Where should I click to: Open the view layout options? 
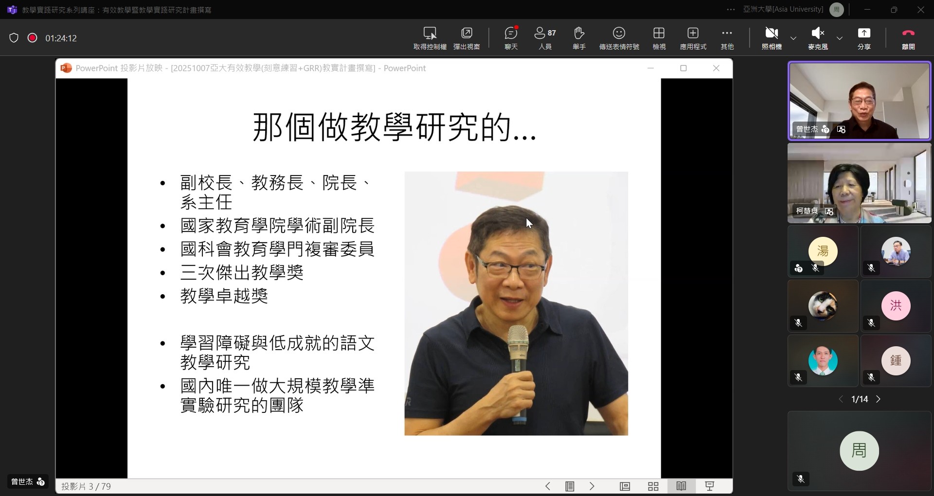[x=659, y=38]
